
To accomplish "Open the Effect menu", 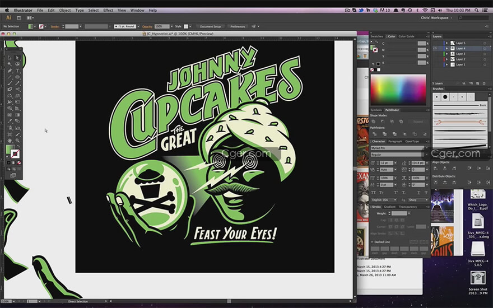I will point(108,11).
